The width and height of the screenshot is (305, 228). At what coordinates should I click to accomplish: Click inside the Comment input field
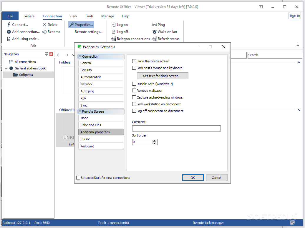click(176, 128)
